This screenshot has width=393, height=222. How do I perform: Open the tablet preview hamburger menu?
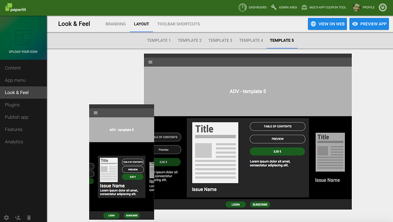point(150,62)
